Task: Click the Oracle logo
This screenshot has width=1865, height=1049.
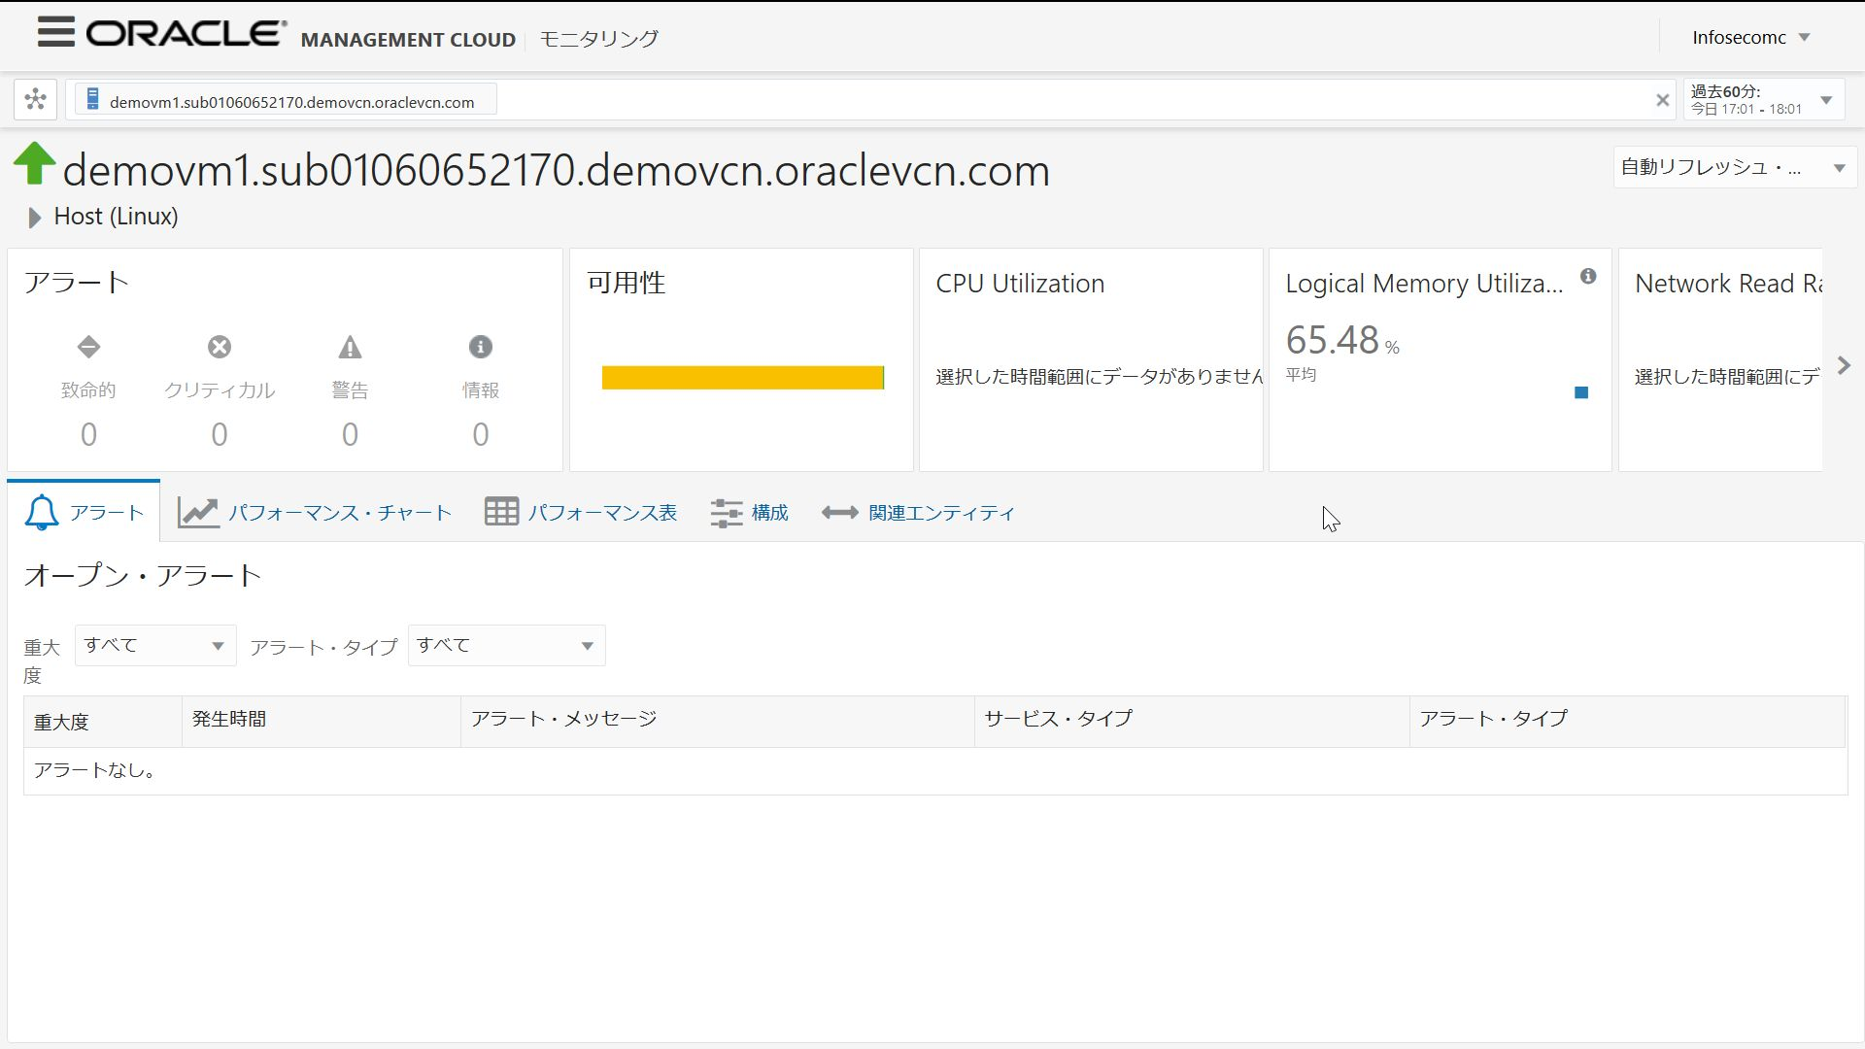Action: tap(186, 33)
